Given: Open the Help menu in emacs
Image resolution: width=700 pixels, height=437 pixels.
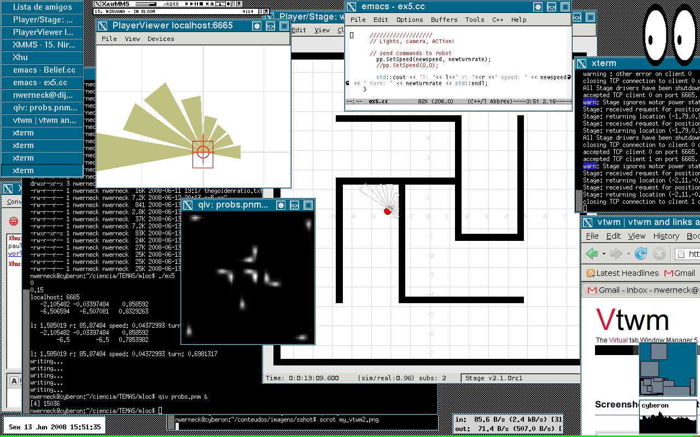Looking at the screenshot, I should pyautogui.click(x=518, y=20).
